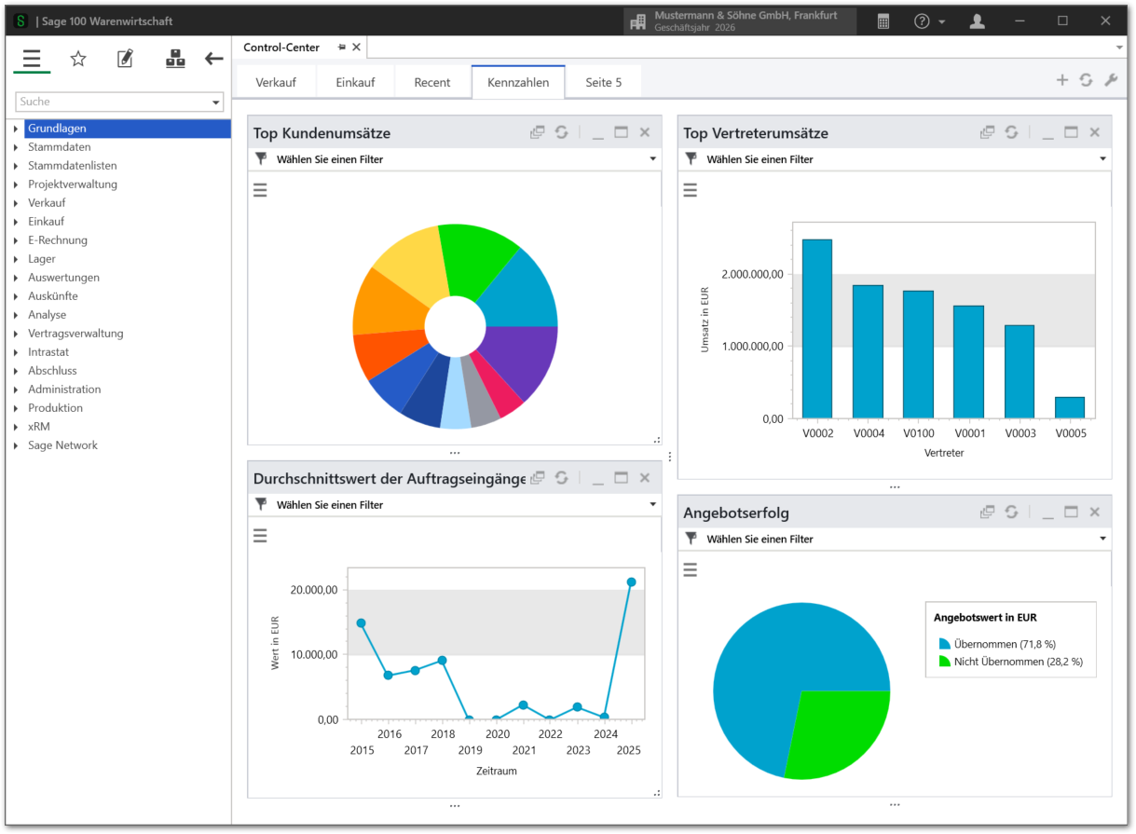The height and width of the screenshot is (834, 1136).
Task: Open Sage Network in the navigation tree
Action: [x=62, y=445]
